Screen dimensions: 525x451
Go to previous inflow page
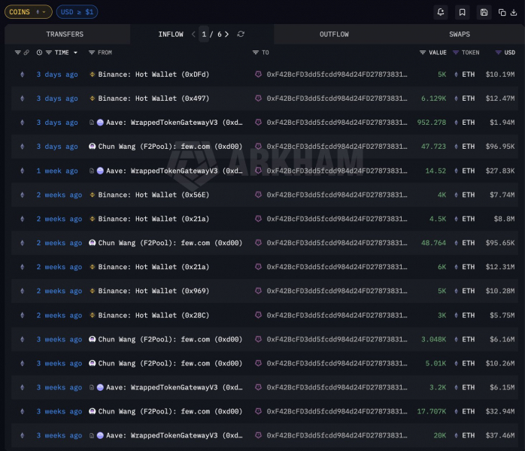(x=193, y=34)
